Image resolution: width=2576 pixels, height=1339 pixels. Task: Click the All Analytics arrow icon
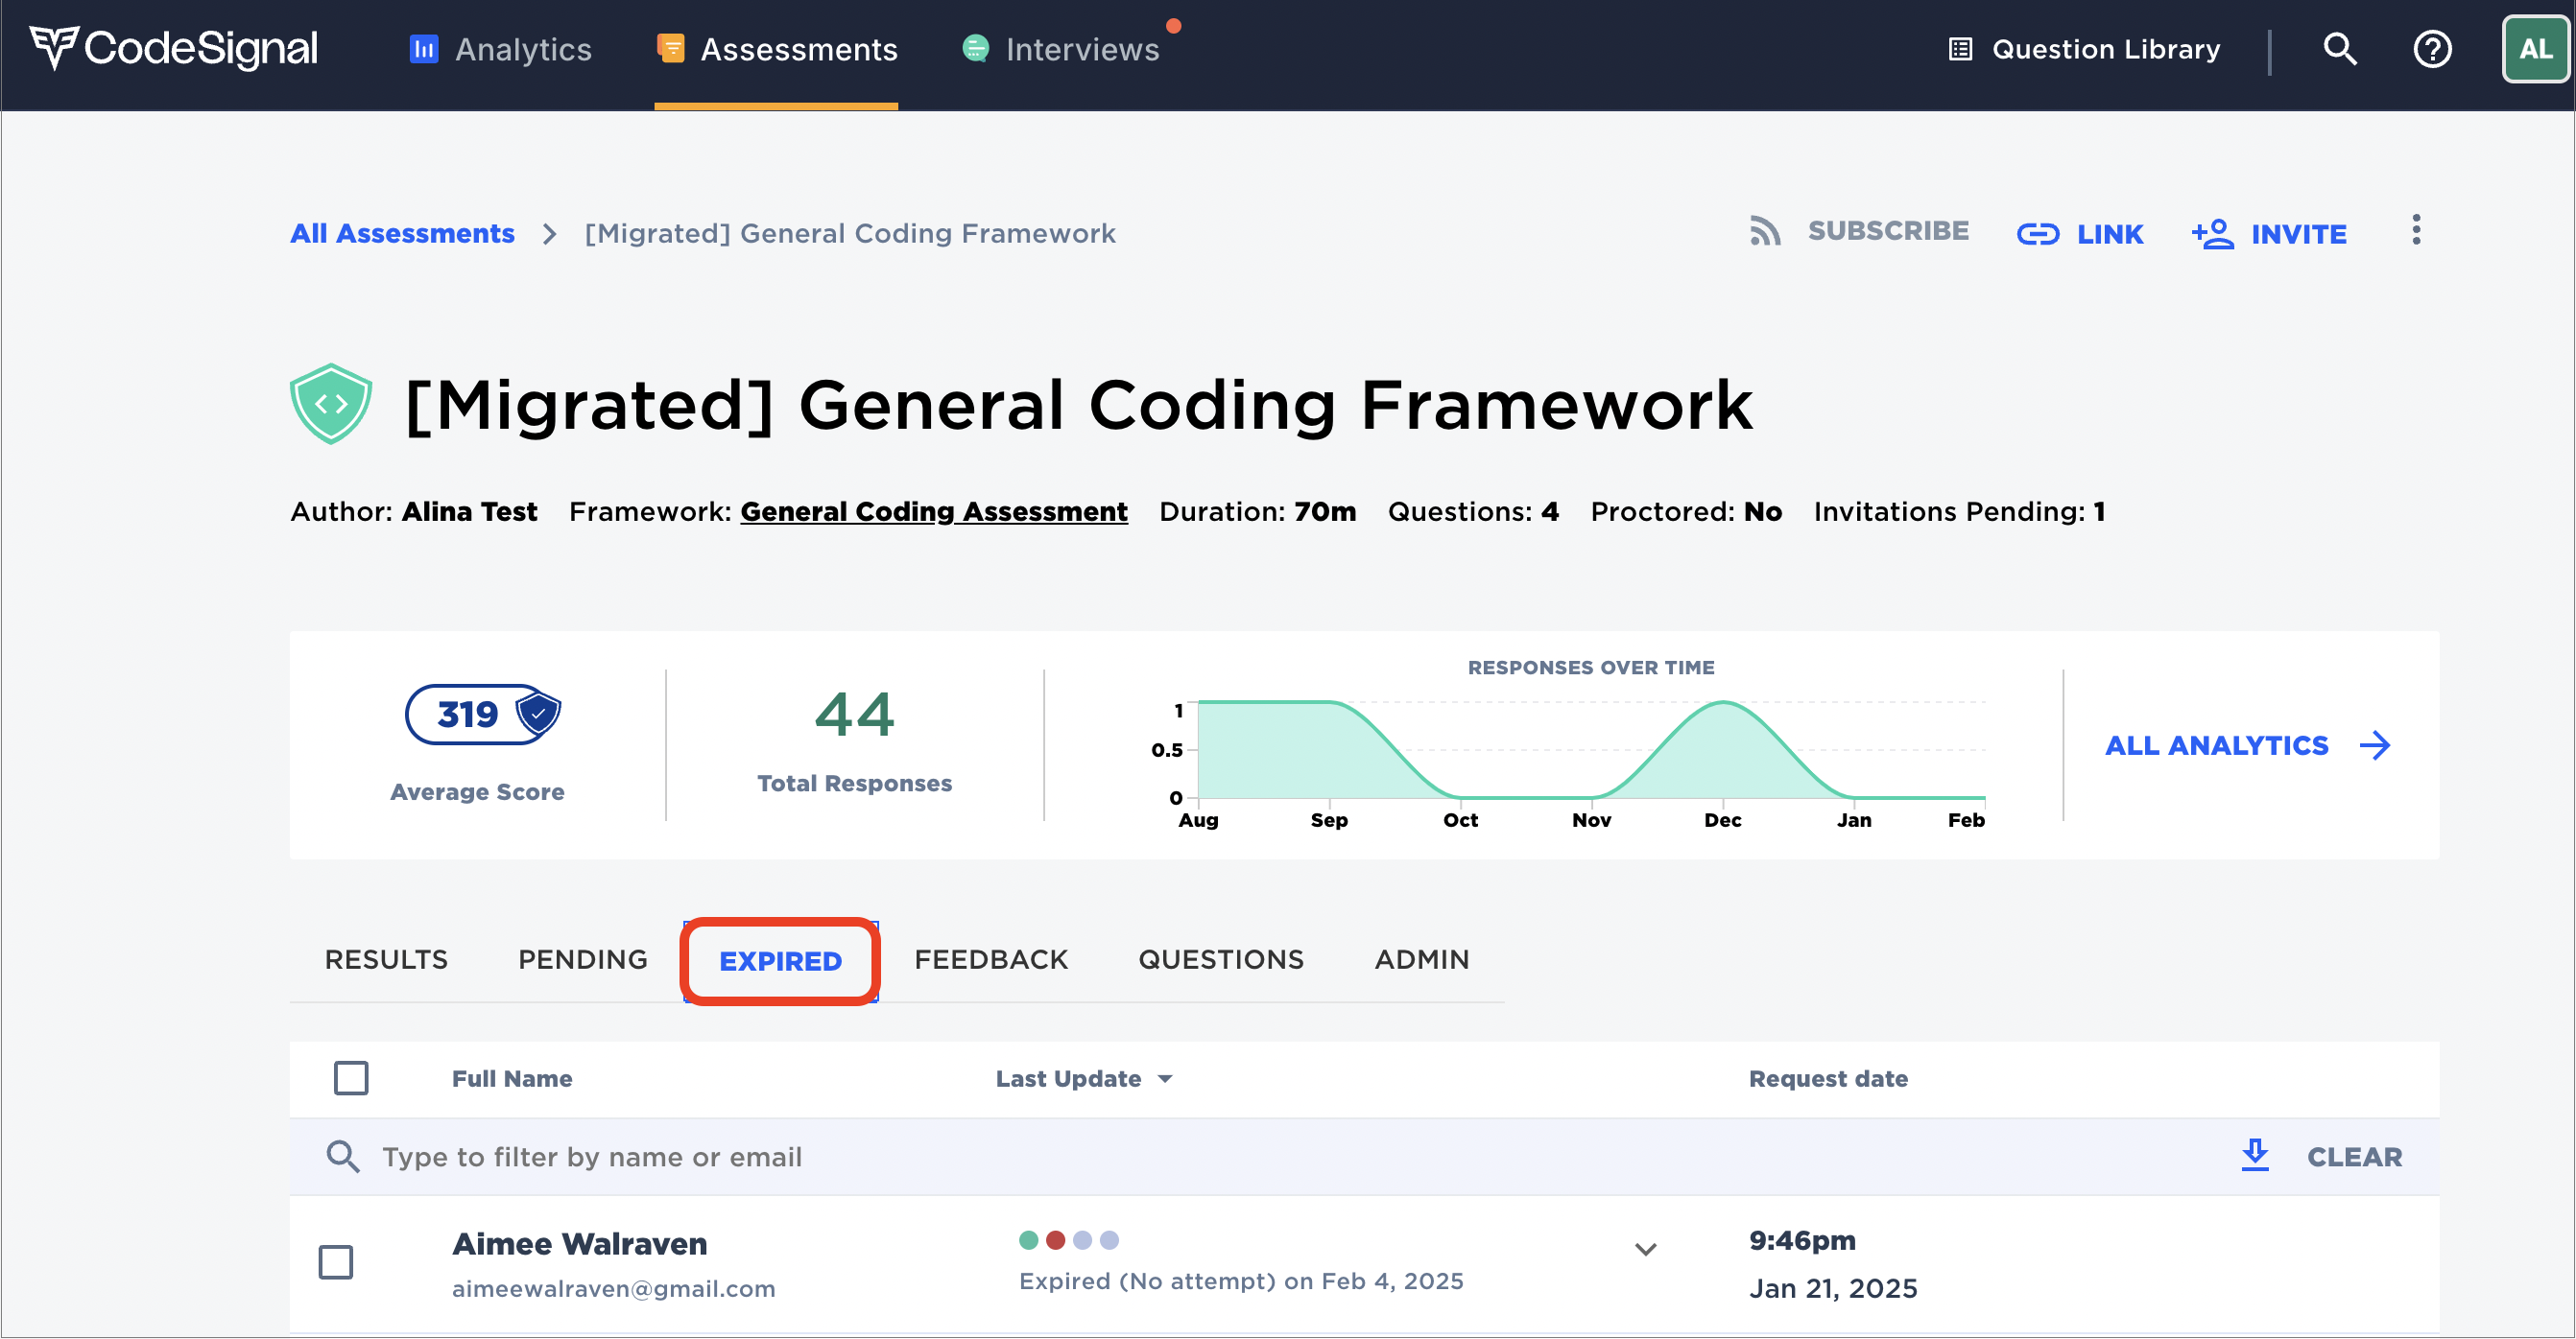[x=2375, y=745]
